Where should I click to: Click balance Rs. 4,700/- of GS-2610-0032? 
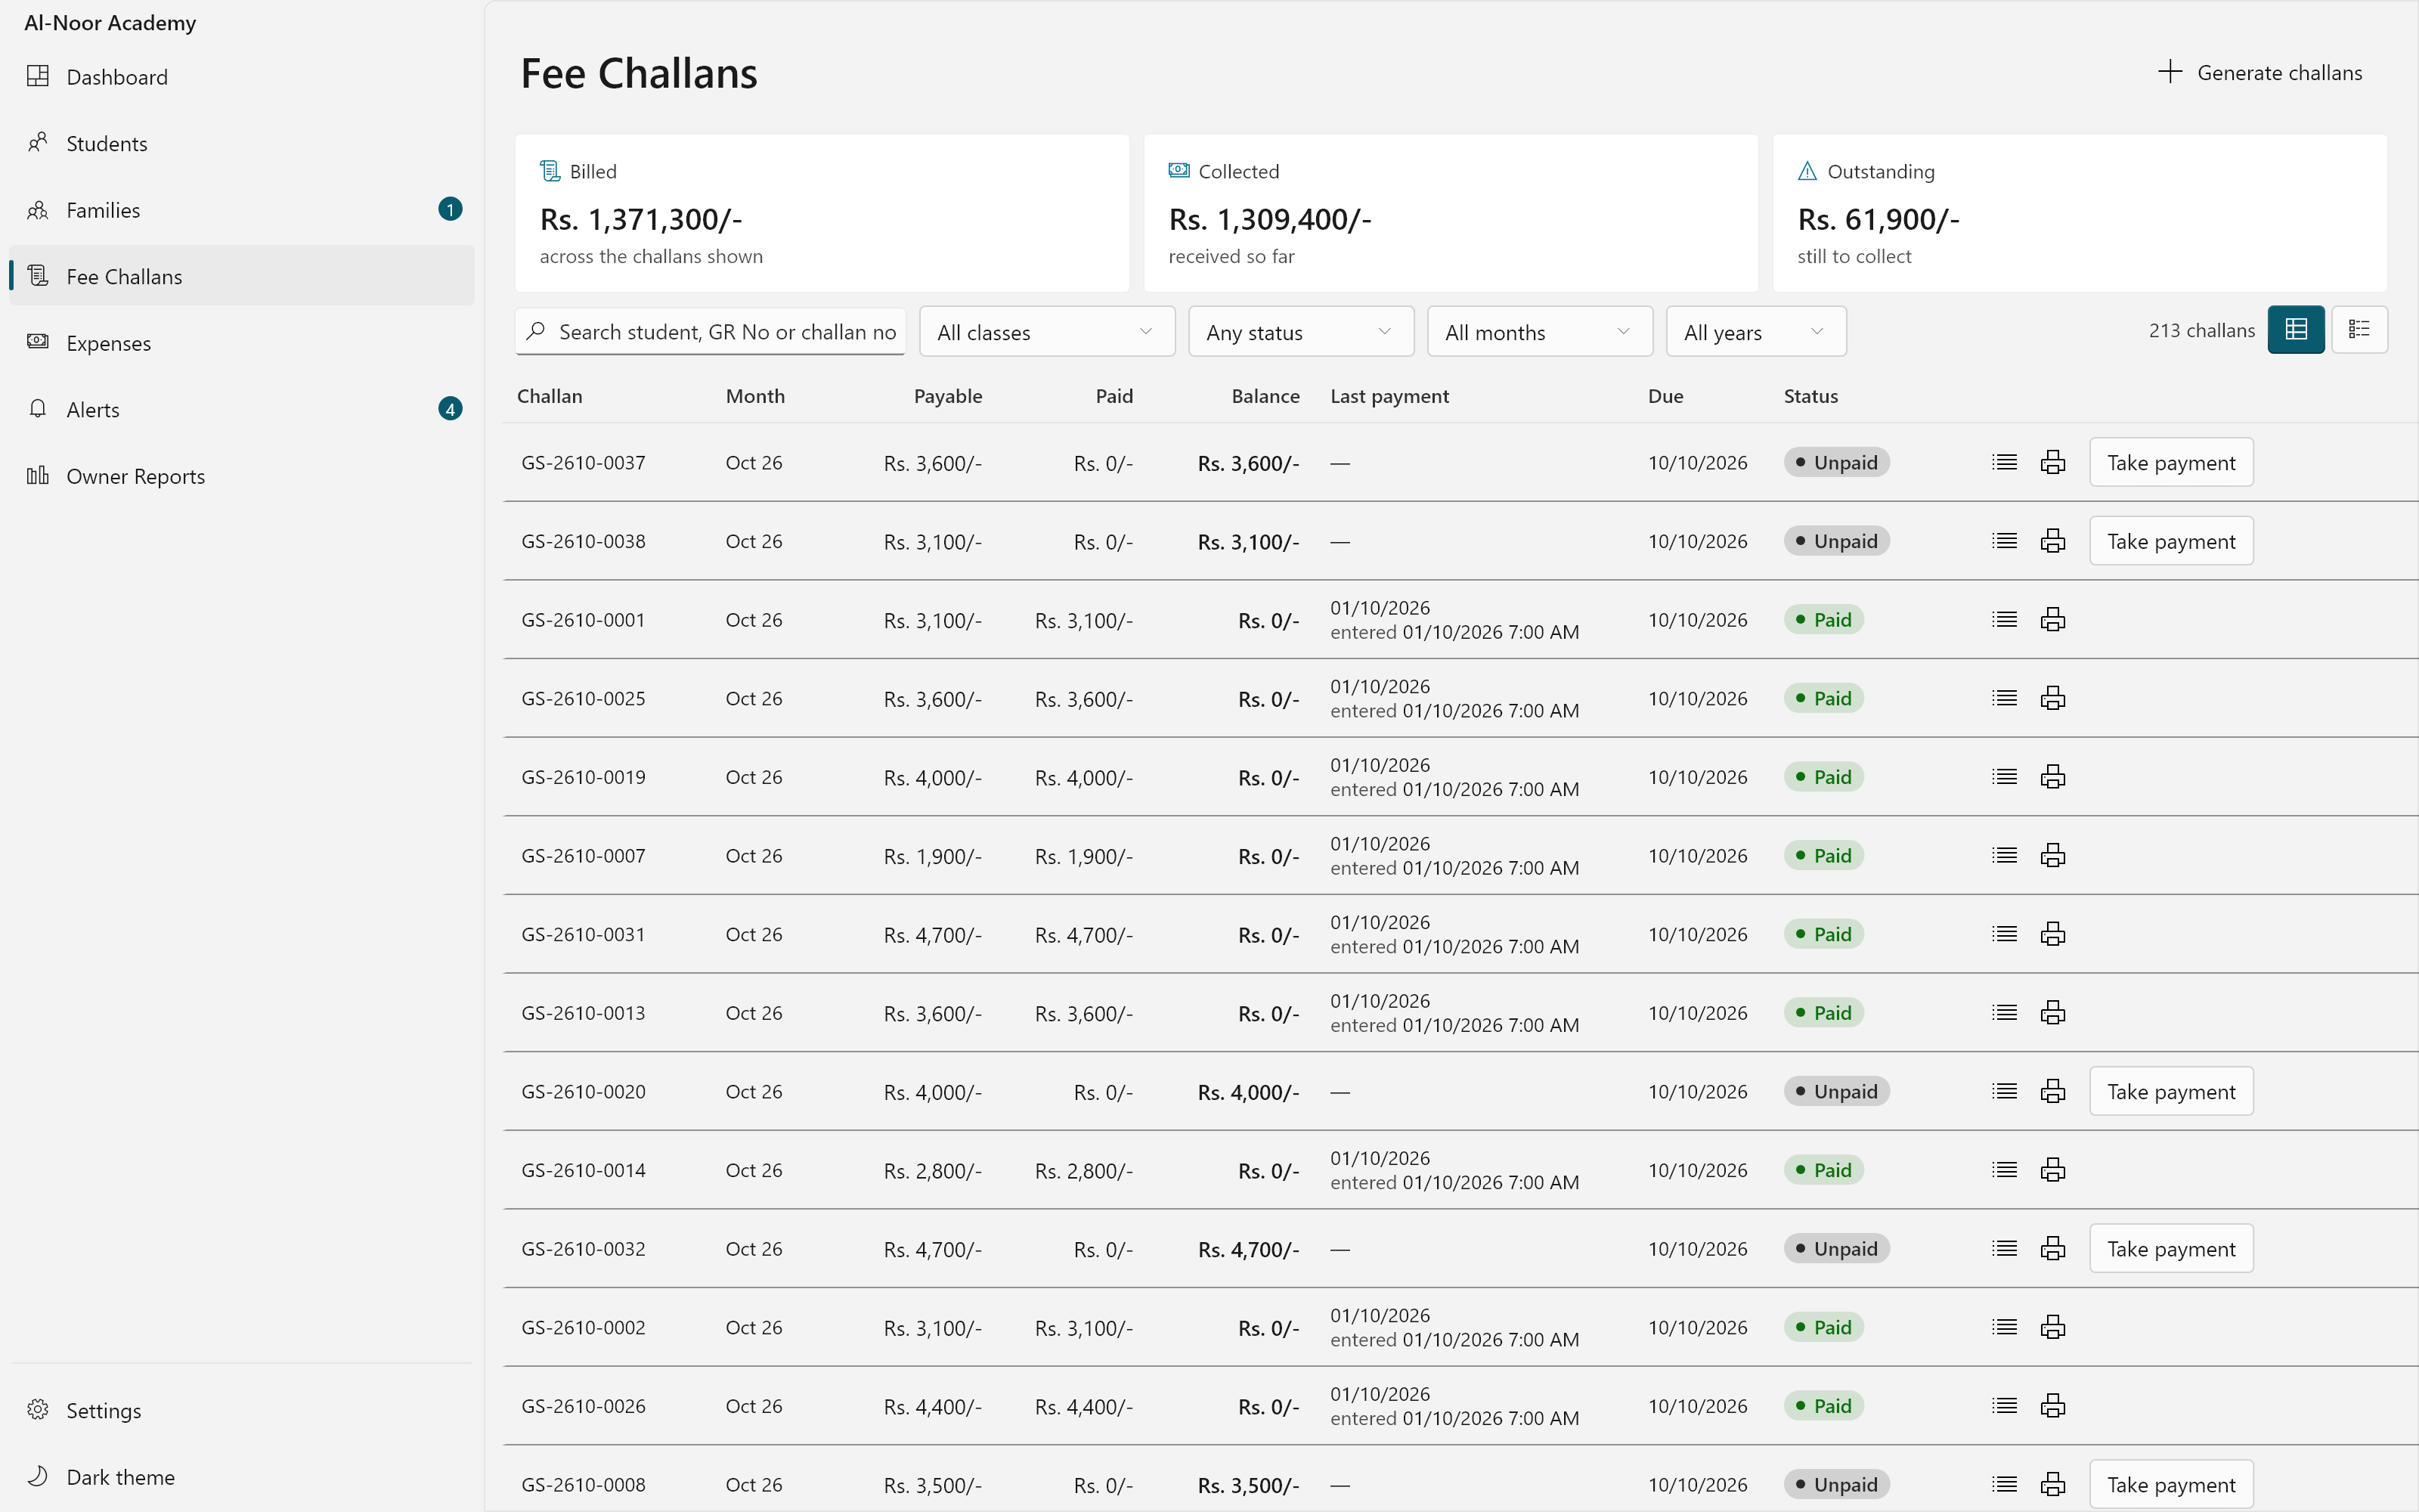1249,1249
